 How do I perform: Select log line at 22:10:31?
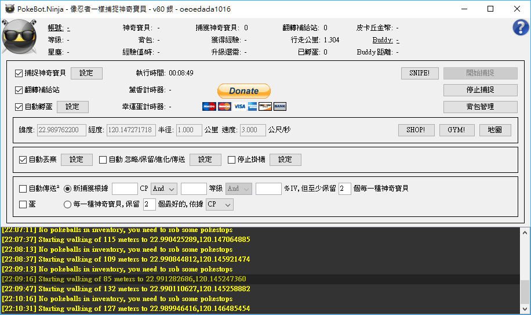[260, 309]
